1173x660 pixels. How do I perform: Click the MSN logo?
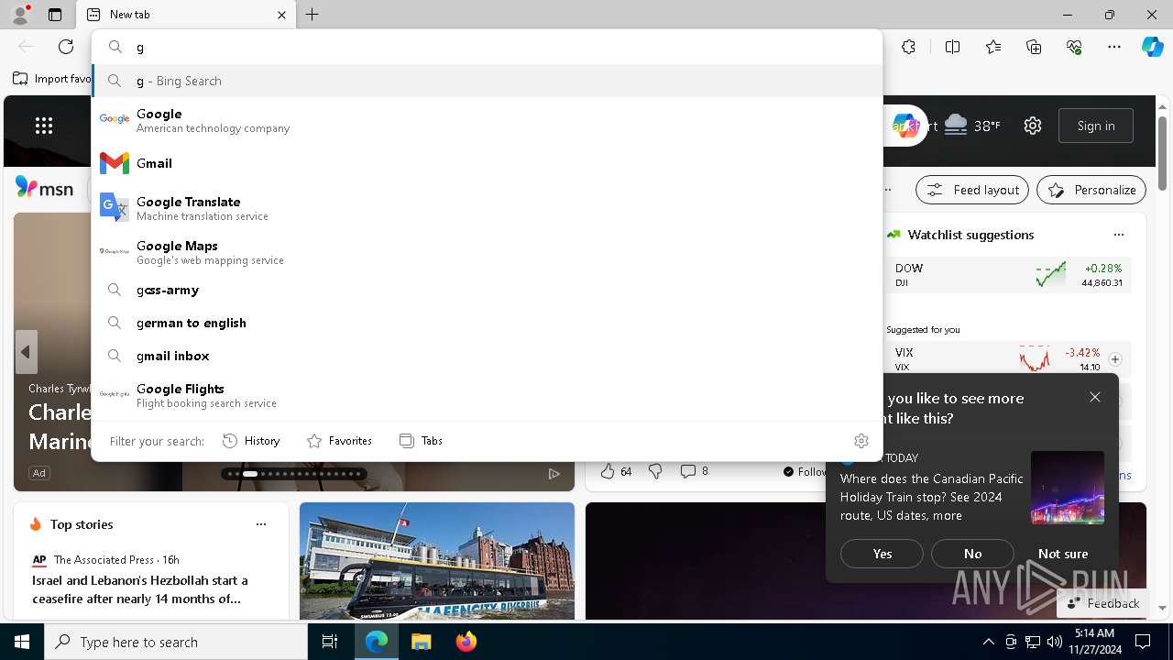tap(44, 188)
